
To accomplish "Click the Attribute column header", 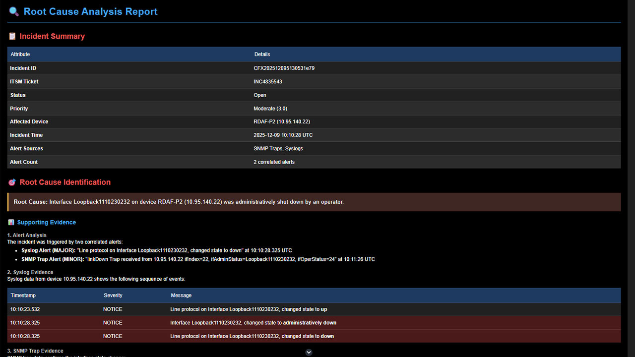I will pos(20,55).
